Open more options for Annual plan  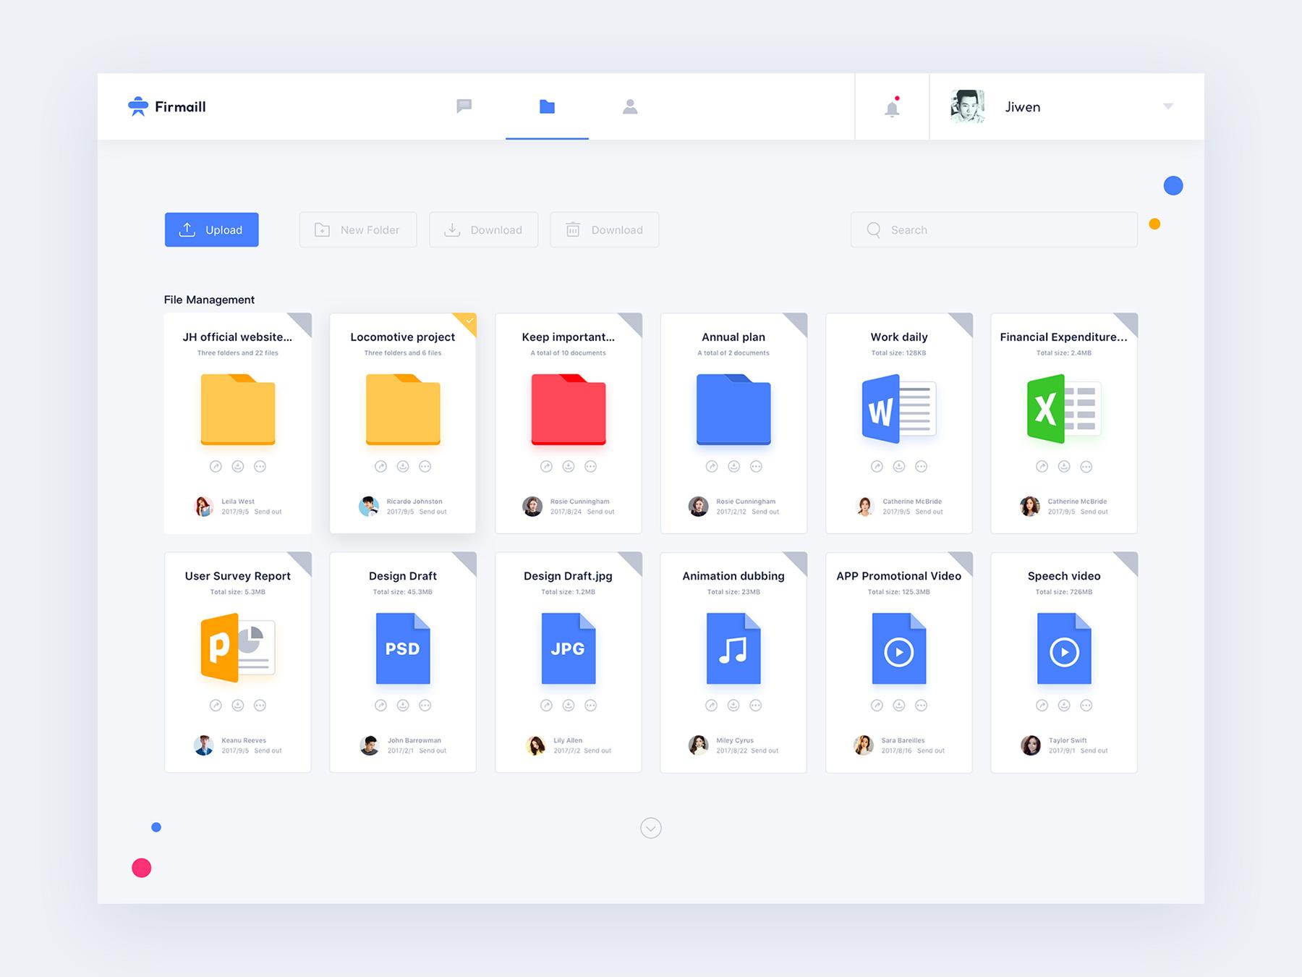point(756,466)
